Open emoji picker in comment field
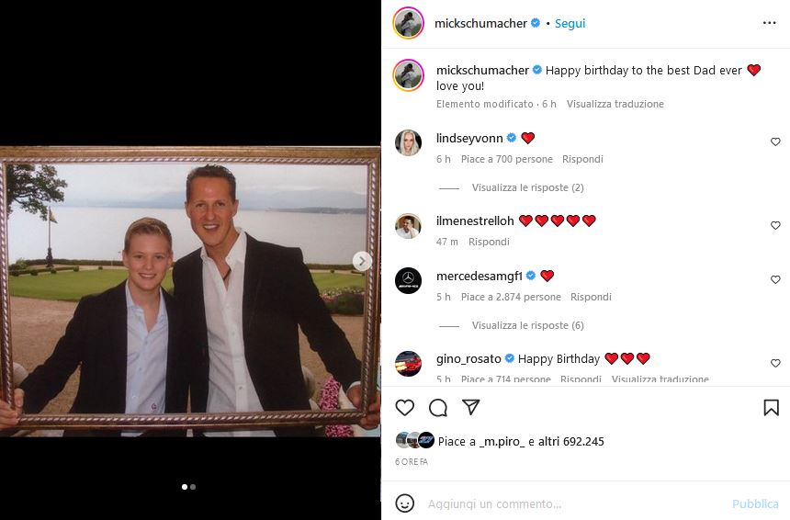 [x=405, y=503]
